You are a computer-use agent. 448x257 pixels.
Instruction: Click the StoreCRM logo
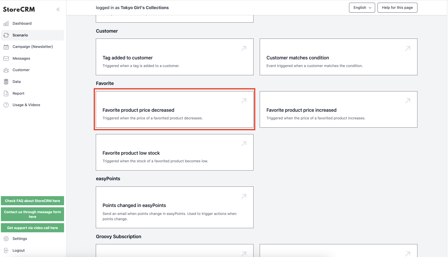click(19, 9)
